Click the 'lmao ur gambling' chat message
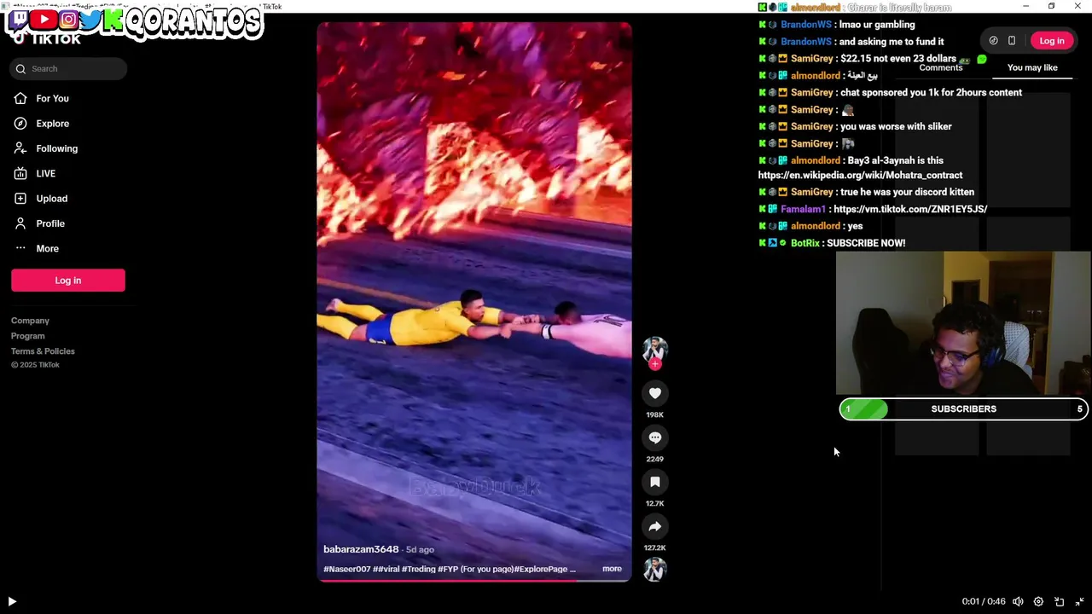The image size is (1092, 614). (x=877, y=25)
